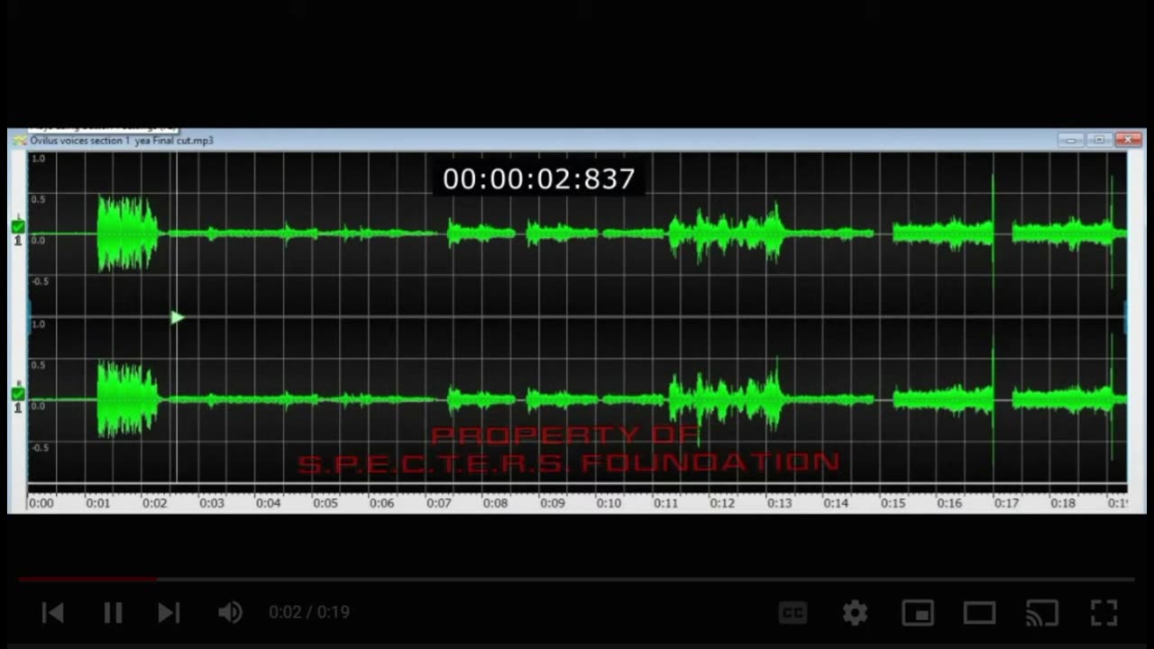Click the 00:00:02:837 timecode display

coord(539,178)
